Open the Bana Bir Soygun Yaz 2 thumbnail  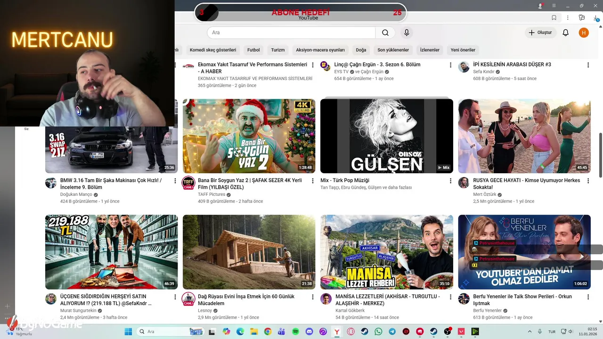249,136
